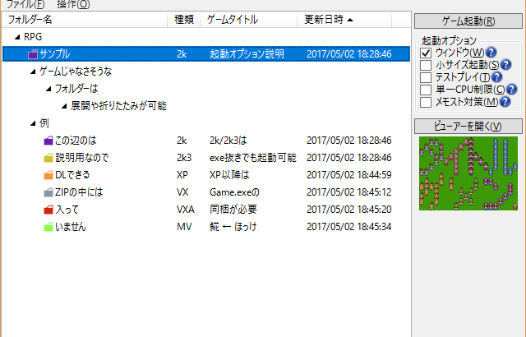Click the game preview thumbnail image
The image size is (526, 337).
[468, 173]
